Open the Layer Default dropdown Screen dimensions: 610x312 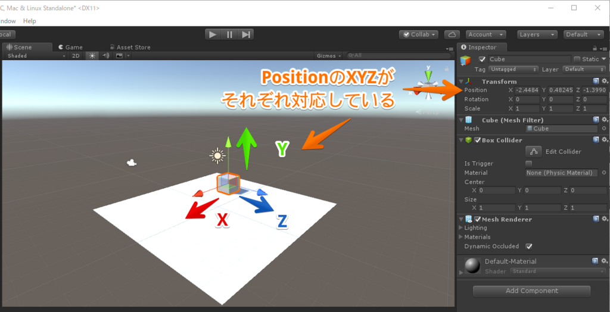coord(584,69)
